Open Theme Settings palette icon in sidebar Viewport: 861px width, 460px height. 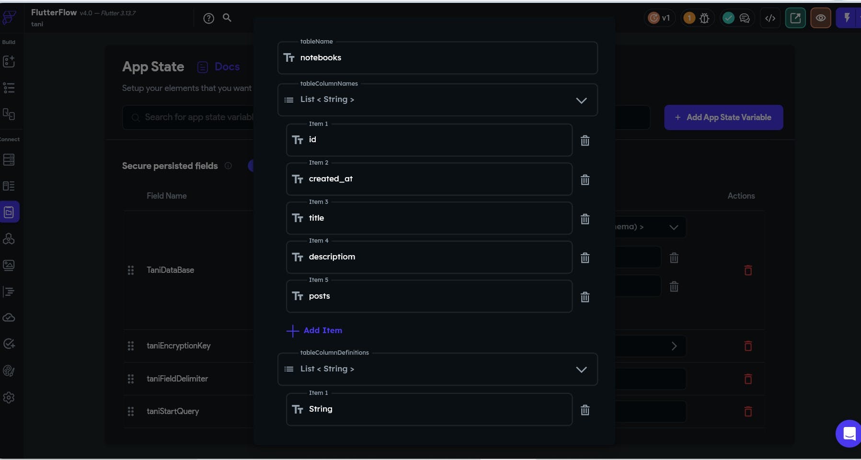(x=9, y=371)
